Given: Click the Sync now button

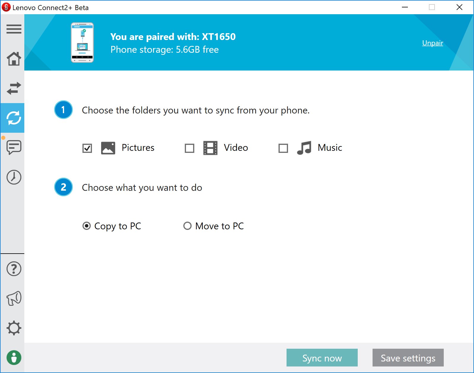Looking at the screenshot, I should pyautogui.click(x=322, y=358).
